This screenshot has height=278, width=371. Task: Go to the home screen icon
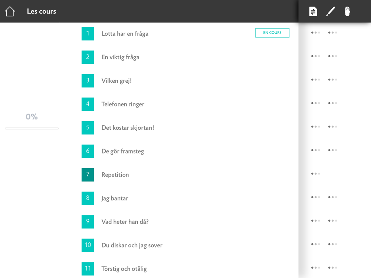tap(10, 11)
